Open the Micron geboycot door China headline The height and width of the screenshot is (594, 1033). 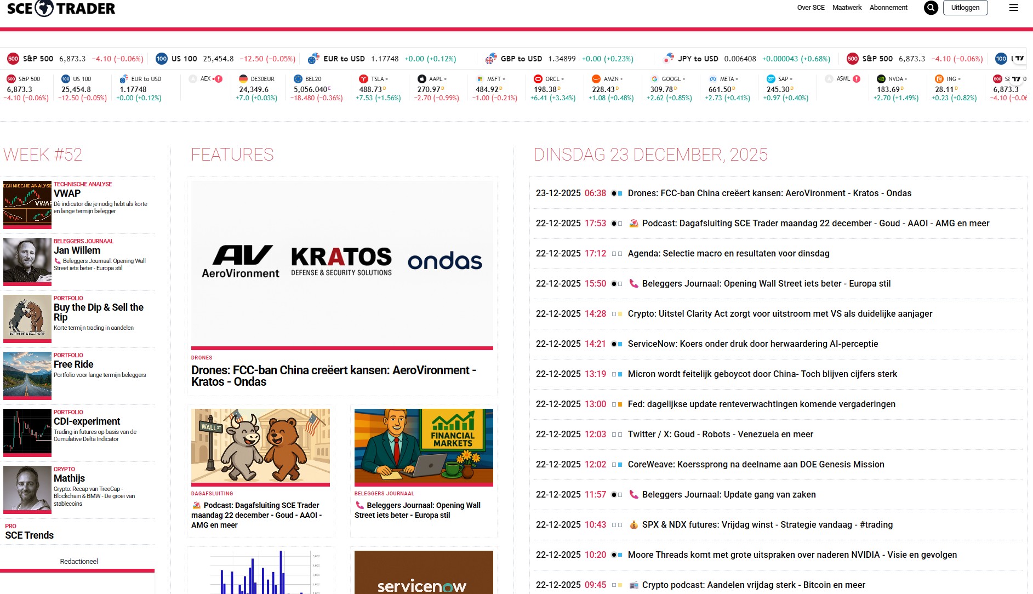(x=762, y=374)
